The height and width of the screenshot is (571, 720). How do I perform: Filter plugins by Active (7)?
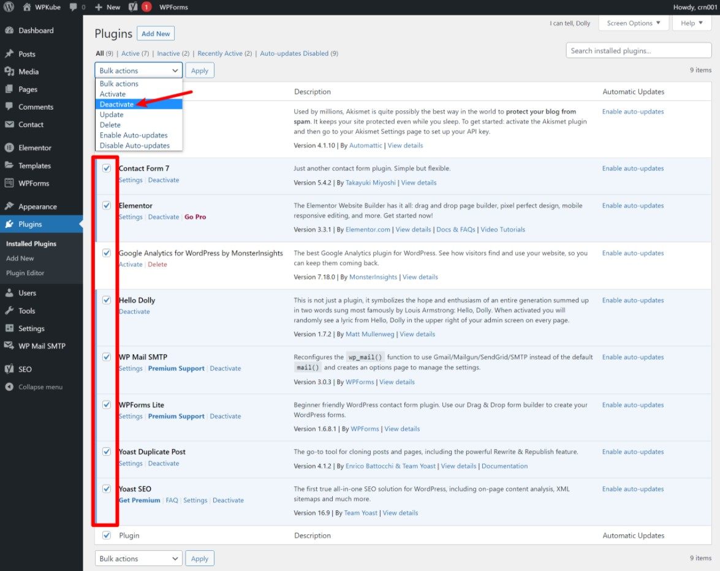135,53
